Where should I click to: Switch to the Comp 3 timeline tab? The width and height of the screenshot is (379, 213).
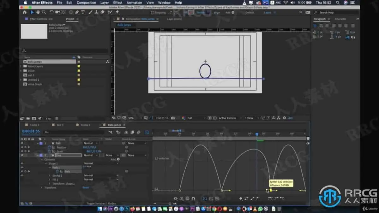pos(85,125)
